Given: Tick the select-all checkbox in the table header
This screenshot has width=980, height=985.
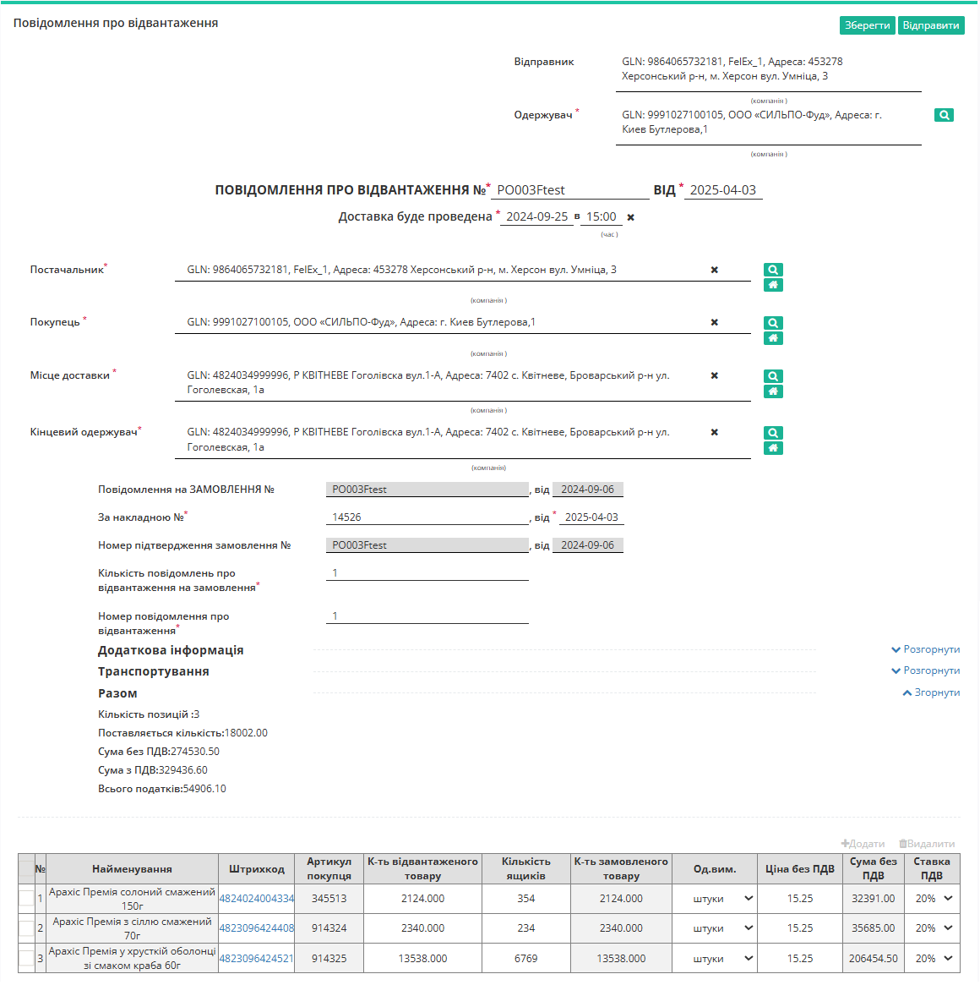Looking at the screenshot, I should click(x=25, y=869).
